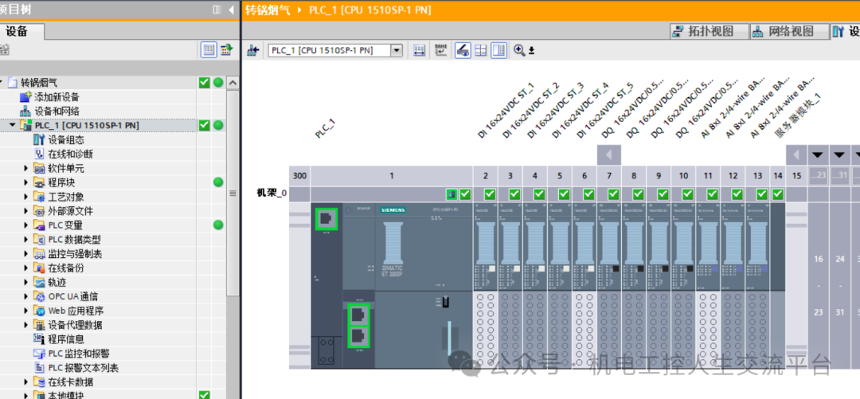Image resolution: width=860 pixels, height=399 pixels.
Task: Click the left arrow button above slot 15
Action: pos(797,155)
